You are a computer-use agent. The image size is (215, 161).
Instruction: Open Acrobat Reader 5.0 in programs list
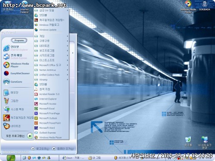pyautogui.click(x=47, y=94)
